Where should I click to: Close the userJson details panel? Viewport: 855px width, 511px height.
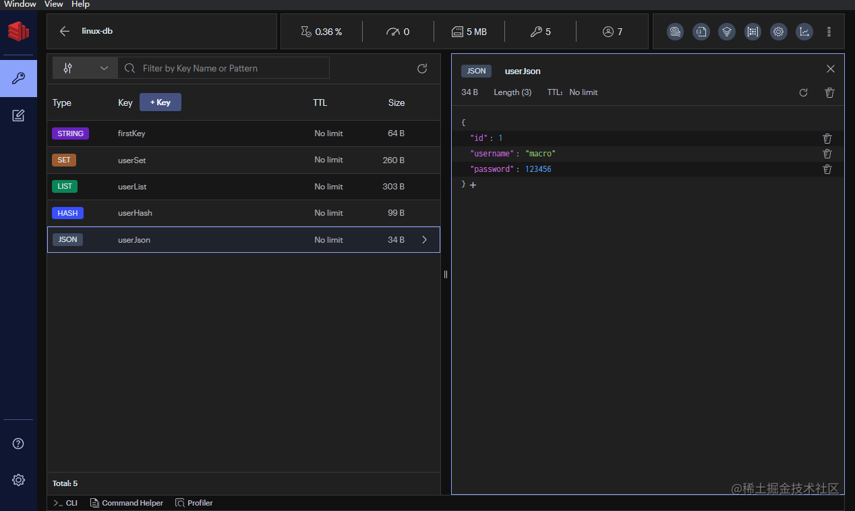831,69
